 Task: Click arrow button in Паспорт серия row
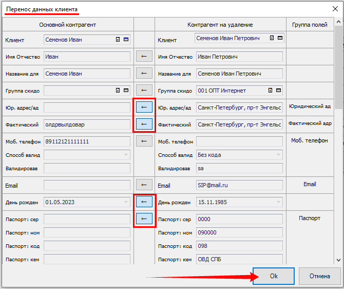[144, 219]
